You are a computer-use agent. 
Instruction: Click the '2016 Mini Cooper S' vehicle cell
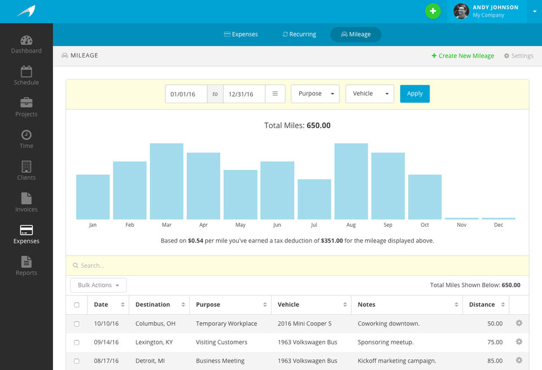[304, 324]
